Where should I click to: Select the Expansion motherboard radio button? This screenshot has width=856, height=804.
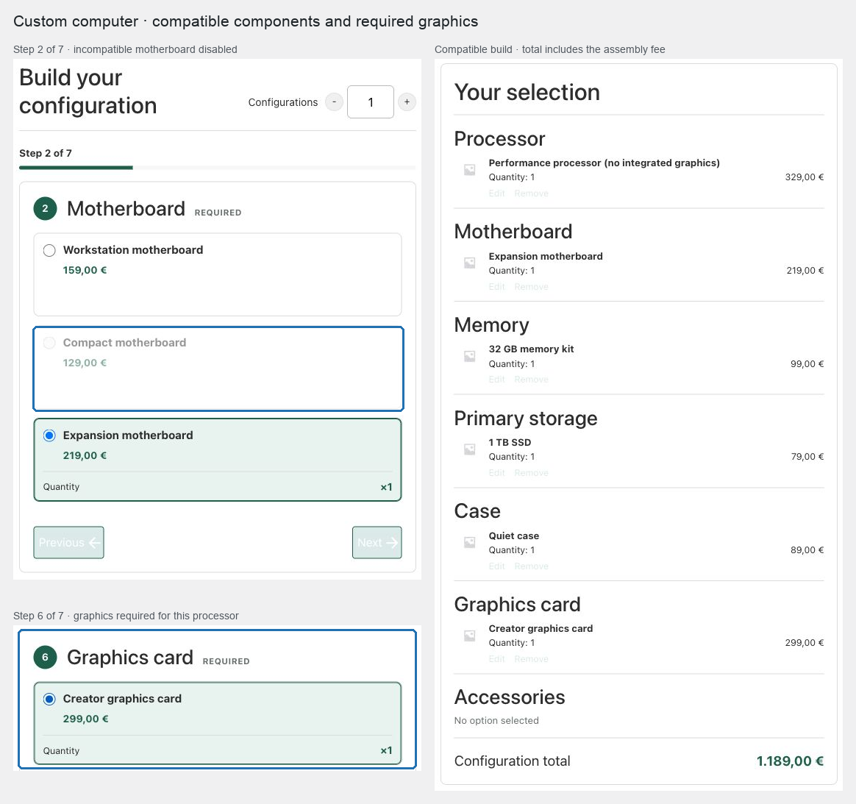[x=49, y=435]
